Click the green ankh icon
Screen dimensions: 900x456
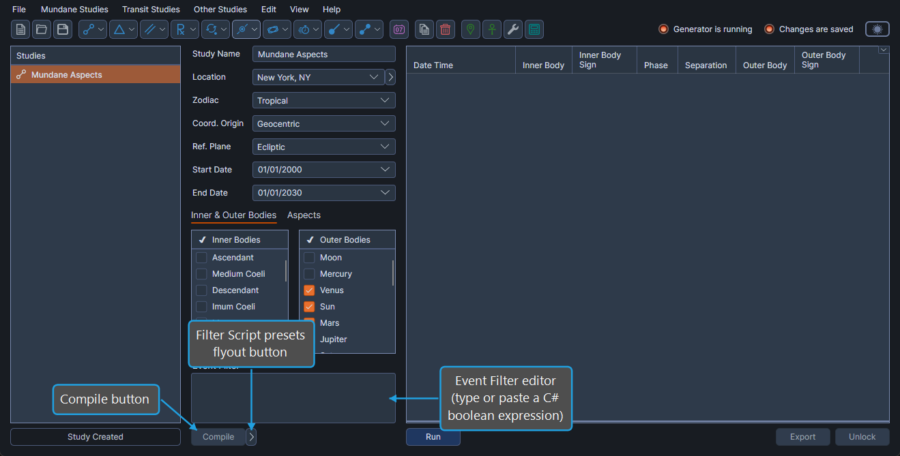[x=492, y=29]
